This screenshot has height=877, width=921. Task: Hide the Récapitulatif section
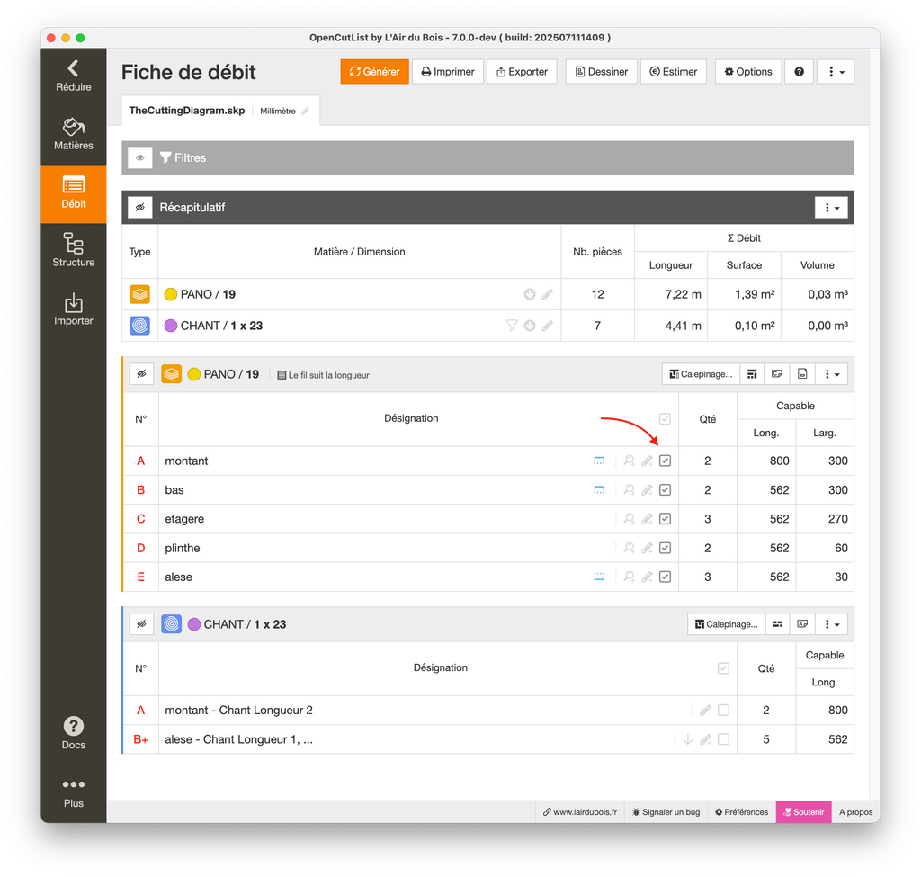pos(139,208)
